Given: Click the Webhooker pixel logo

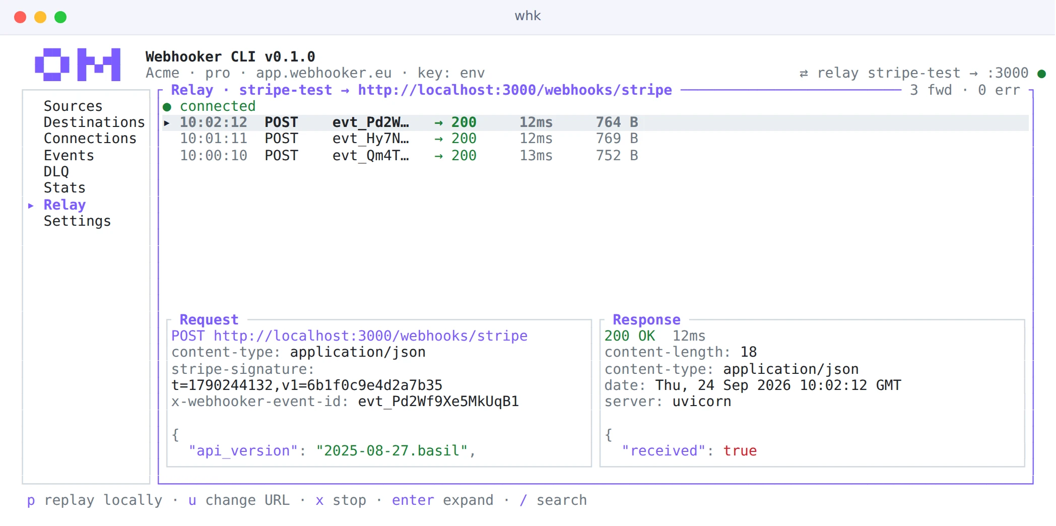Looking at the screenshot, I should [78, 64].
